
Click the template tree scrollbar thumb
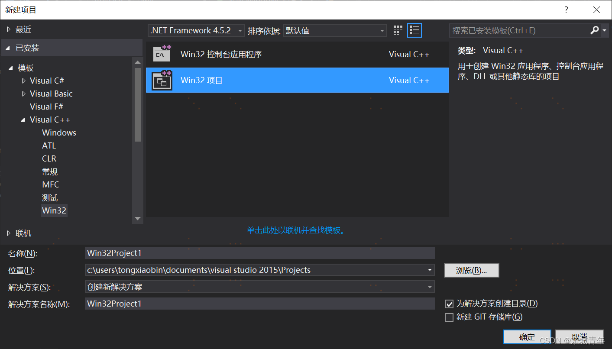tap(138, 104)
